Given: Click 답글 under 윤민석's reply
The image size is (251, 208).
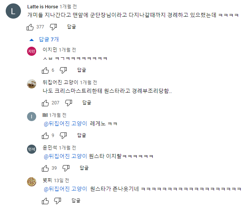Looking at the screenshot, I should [x=84, y=168].
